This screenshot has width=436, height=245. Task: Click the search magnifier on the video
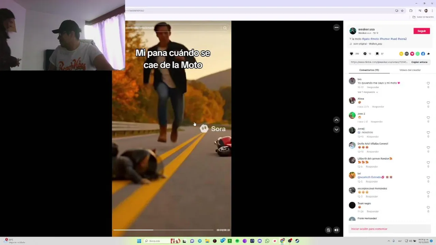pos(225,28)
